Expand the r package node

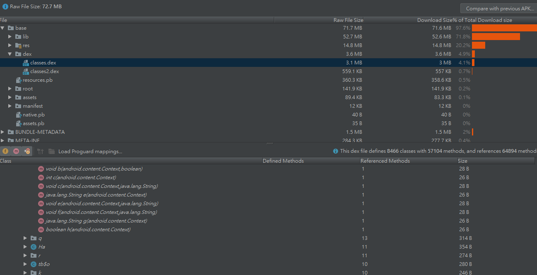point(26,256)
